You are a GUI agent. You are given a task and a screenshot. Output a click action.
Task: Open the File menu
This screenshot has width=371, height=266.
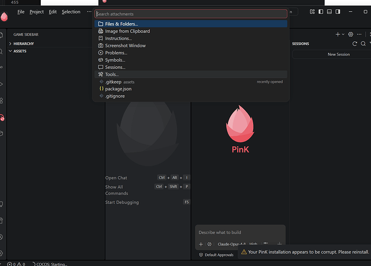(21, 12)
